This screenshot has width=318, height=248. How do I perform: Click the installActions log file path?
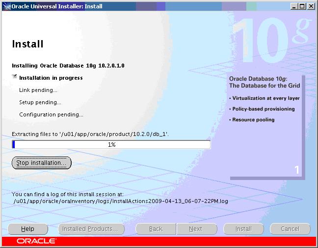click(x=121, y=202)
